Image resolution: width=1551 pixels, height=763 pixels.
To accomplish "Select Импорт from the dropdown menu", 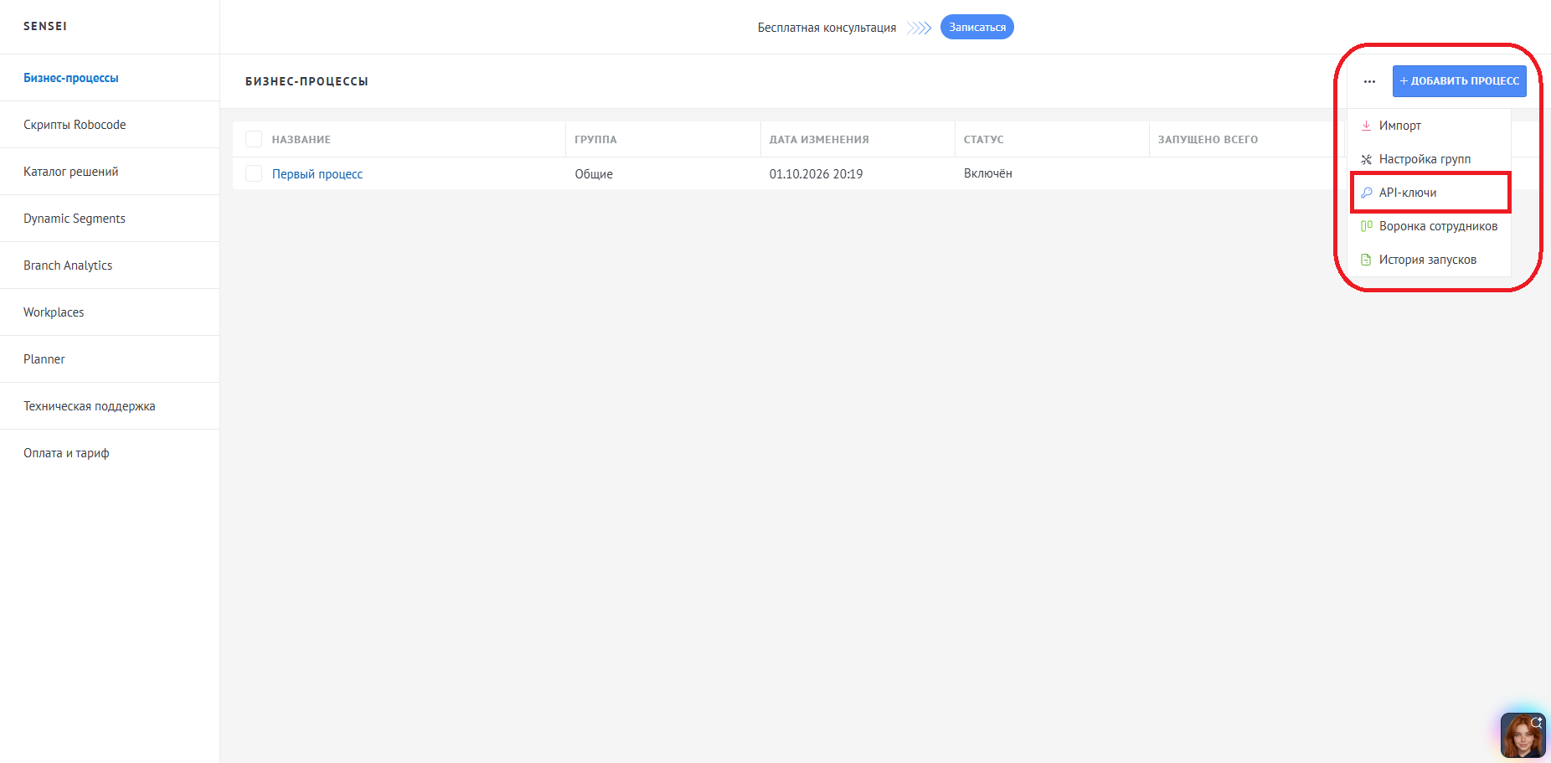I will point(1429,126).
